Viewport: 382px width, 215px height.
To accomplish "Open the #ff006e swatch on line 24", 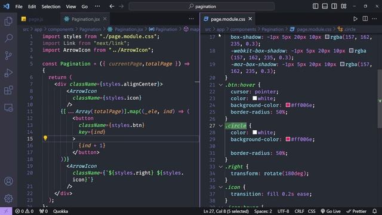I will 288,105.
